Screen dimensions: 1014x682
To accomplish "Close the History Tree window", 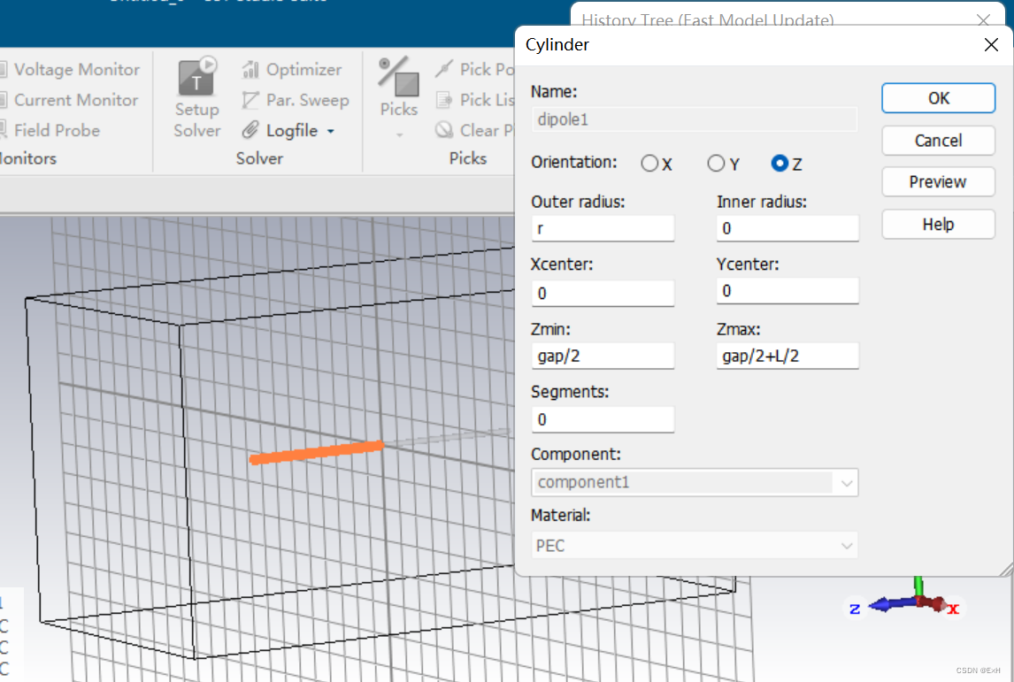I will pyautogui.click(x=984, y=20).
